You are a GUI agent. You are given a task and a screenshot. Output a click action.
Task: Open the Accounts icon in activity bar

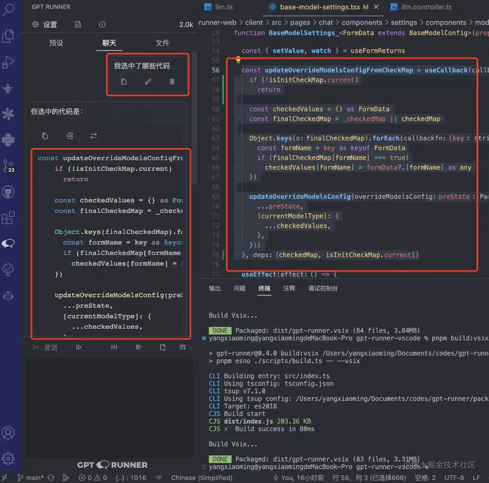tap(8, 433)
